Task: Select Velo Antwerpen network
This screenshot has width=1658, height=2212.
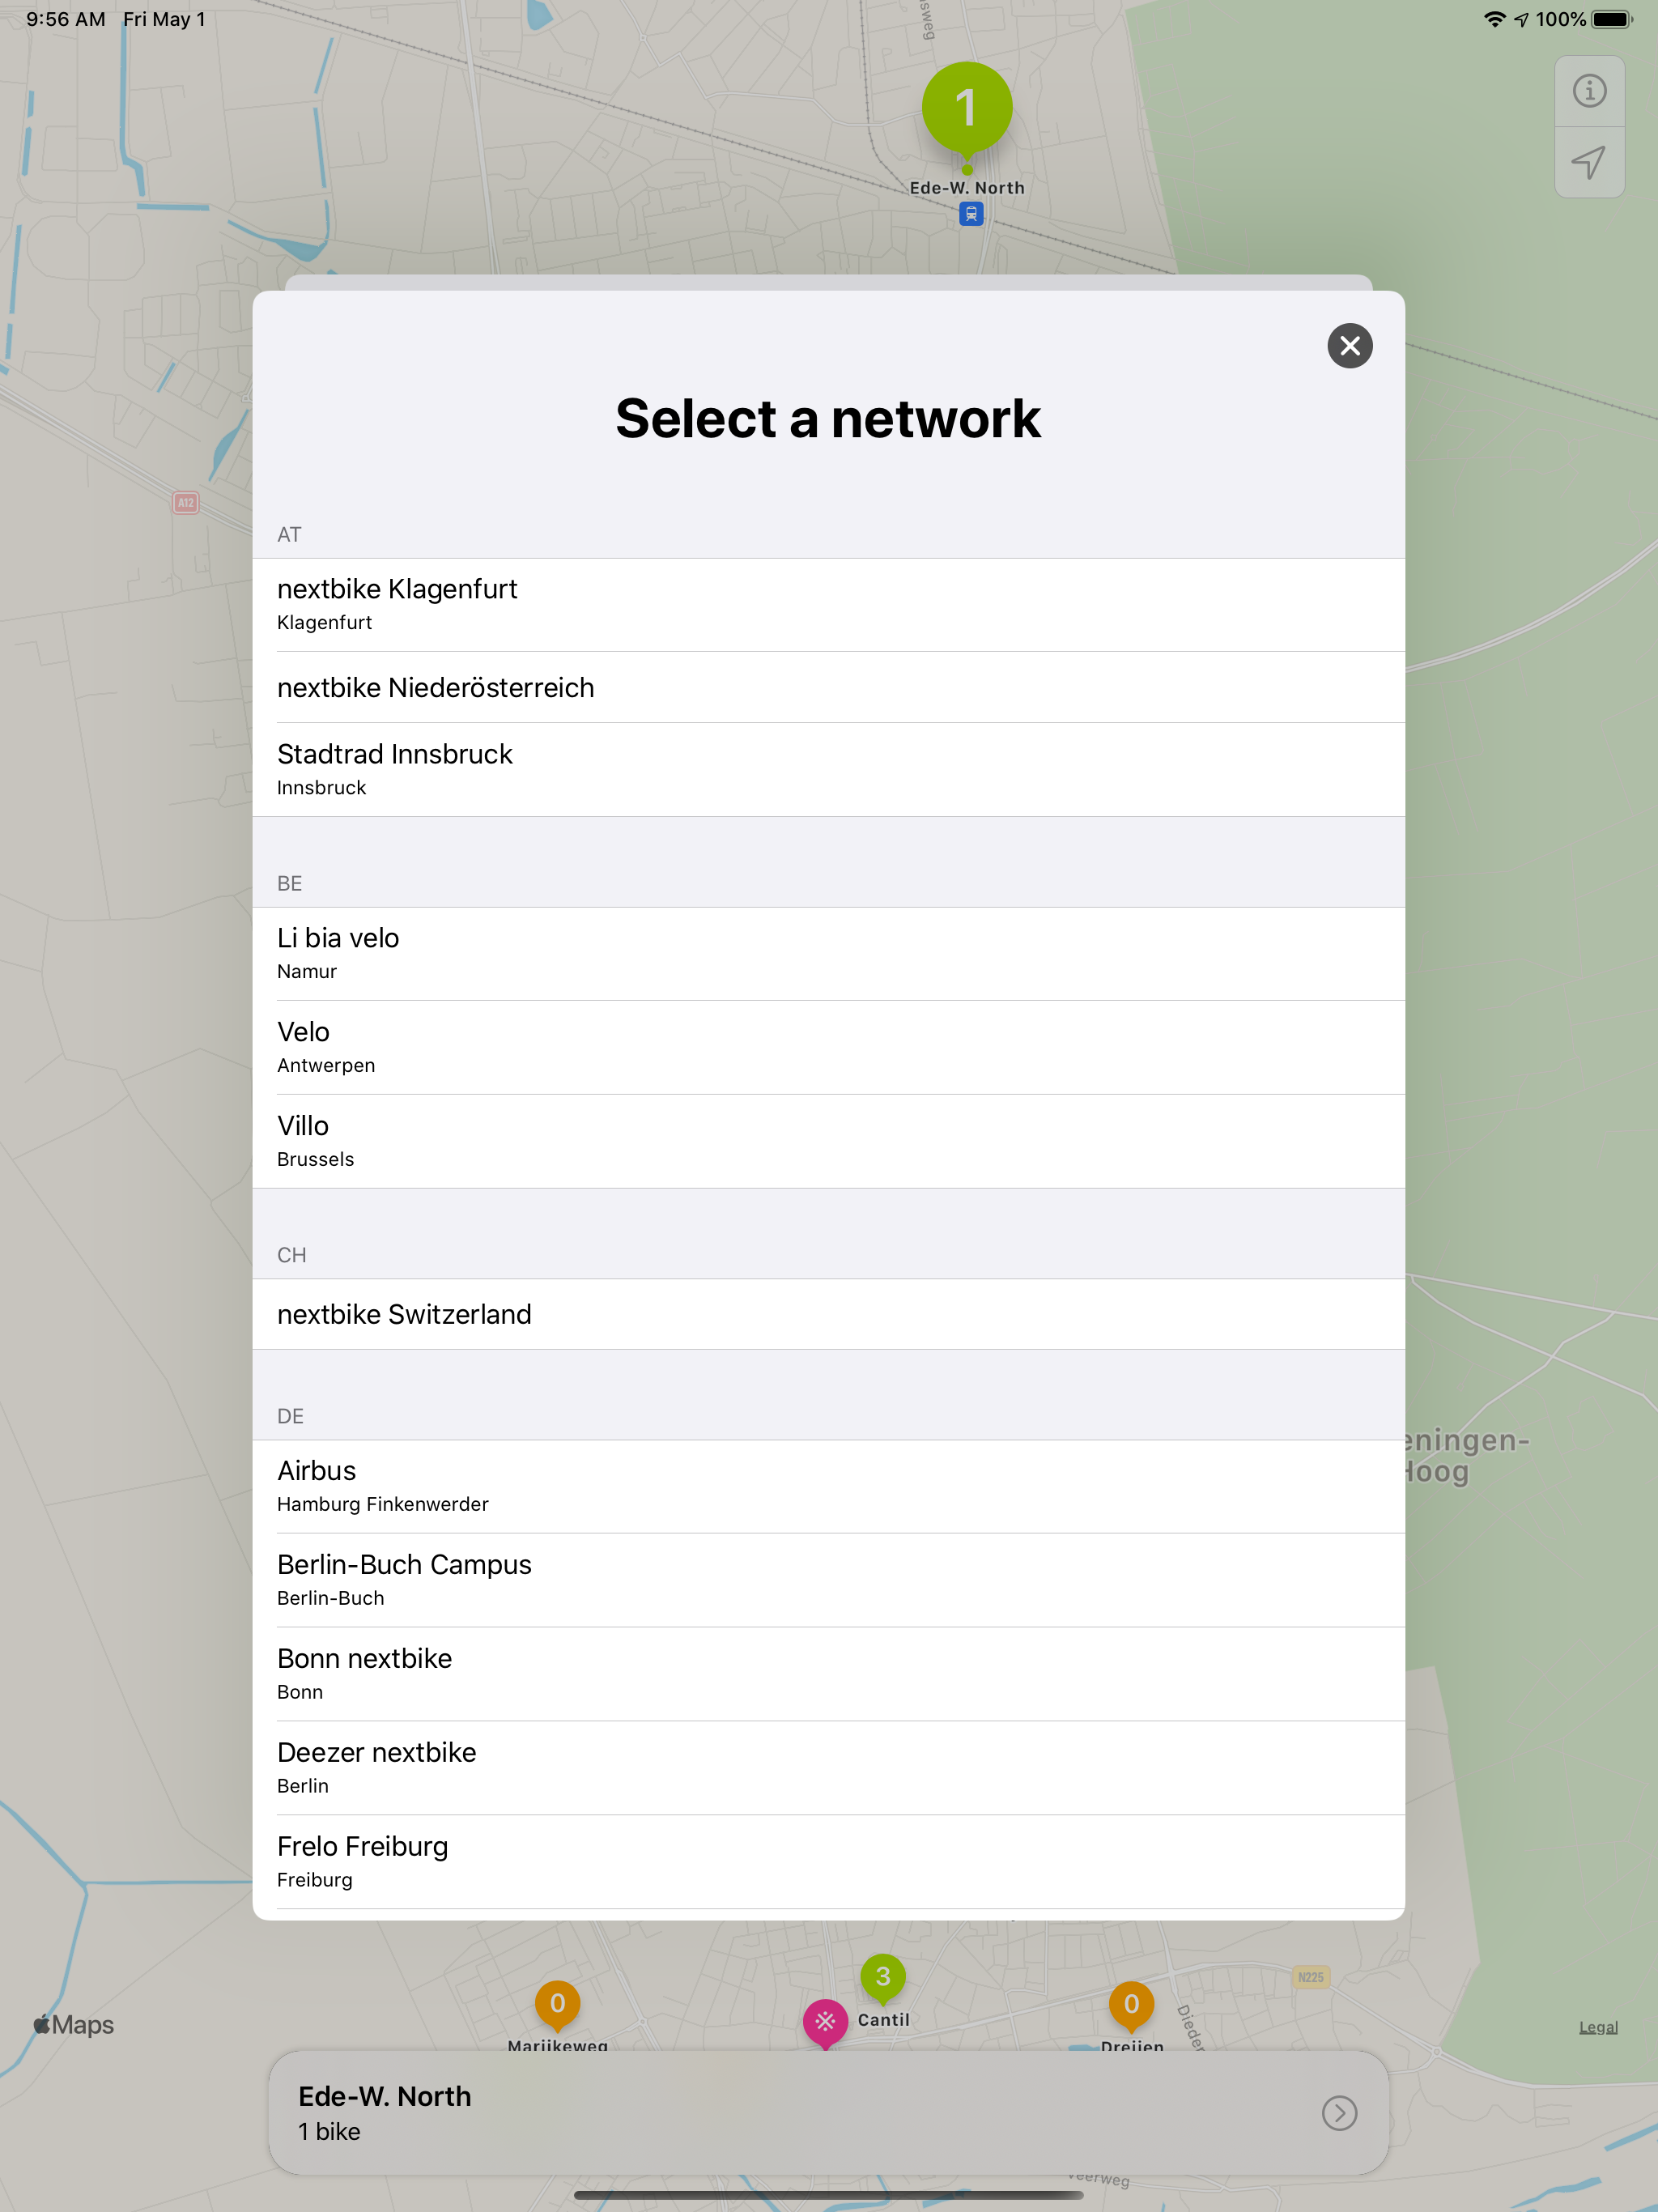Action: click(x=828, y=1048)
